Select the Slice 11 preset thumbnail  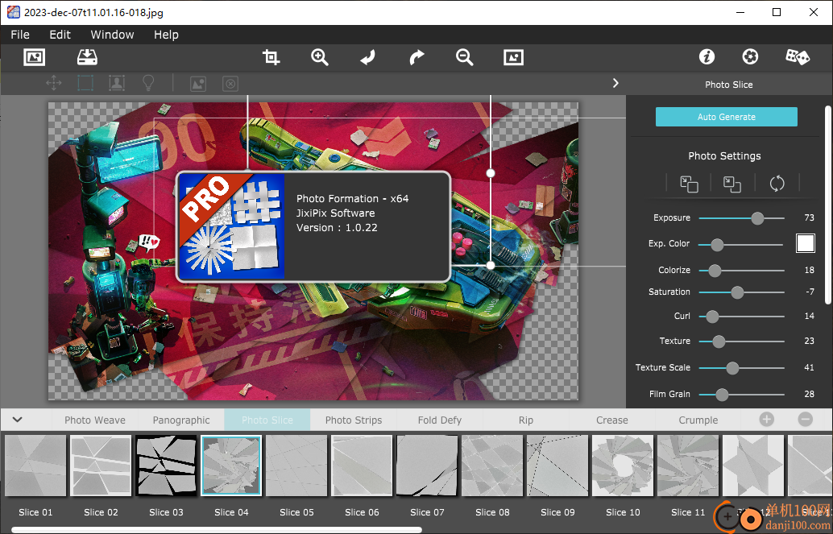pyautogui.click(x=688, y=466)
